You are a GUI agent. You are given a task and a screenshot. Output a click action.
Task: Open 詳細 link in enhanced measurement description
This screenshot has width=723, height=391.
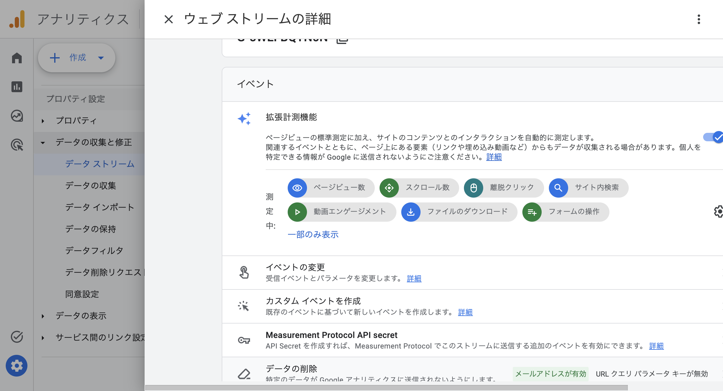494,157
